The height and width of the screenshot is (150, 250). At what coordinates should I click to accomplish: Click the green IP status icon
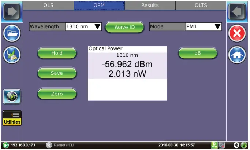[6, 145]
